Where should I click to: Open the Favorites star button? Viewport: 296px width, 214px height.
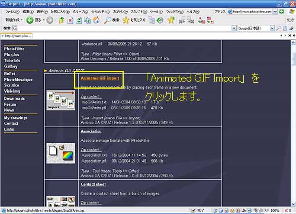[134, 20]
